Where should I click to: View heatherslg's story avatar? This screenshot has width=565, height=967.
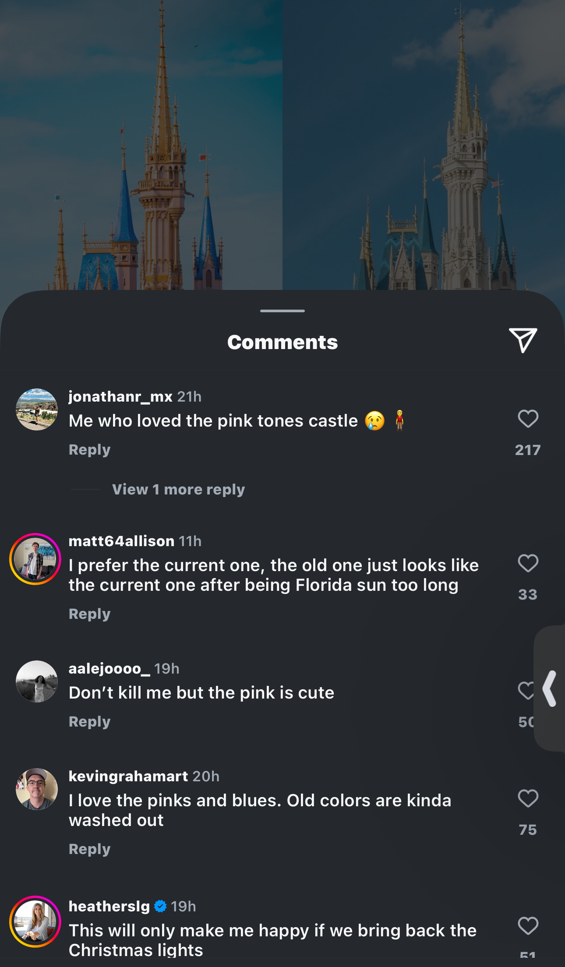35,921
